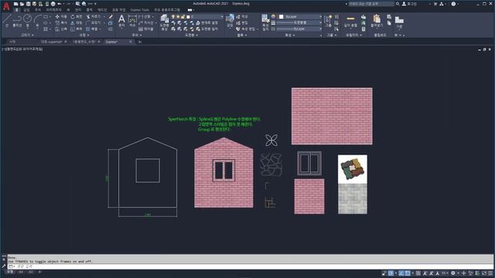The height and width of the screenshot is (278, 495).
Task: Click the search magnifier icon in title bar
Action: pyautogui.click(x=398, y=4)
